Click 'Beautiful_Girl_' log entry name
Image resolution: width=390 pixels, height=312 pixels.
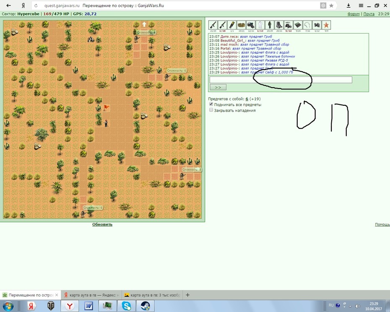[233, 41]
